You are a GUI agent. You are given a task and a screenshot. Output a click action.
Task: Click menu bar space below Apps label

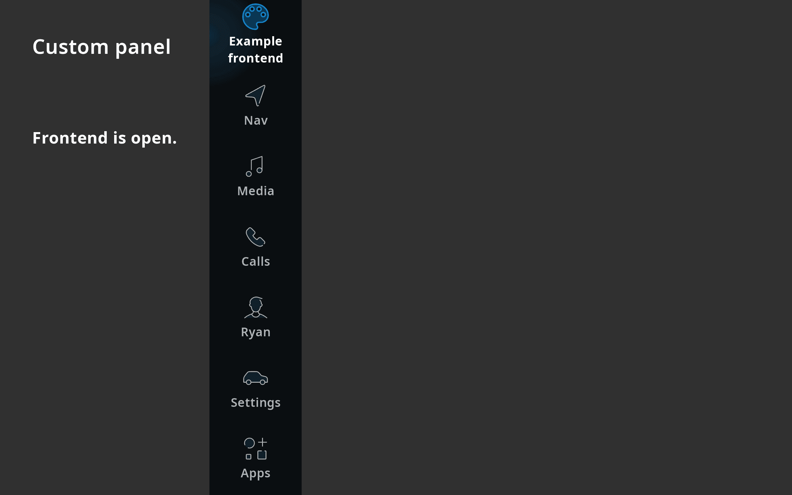(x=255, y=489)
